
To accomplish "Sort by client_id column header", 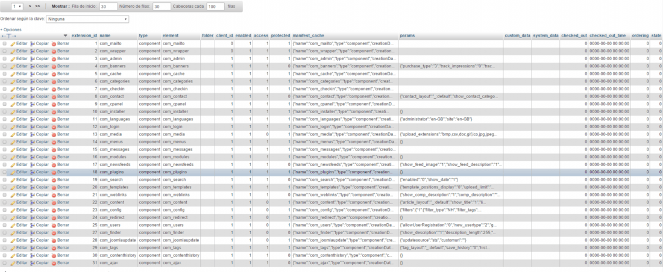I will [225, 36].
